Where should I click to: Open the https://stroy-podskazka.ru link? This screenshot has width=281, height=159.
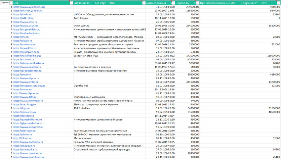click(x=28, y=63)
